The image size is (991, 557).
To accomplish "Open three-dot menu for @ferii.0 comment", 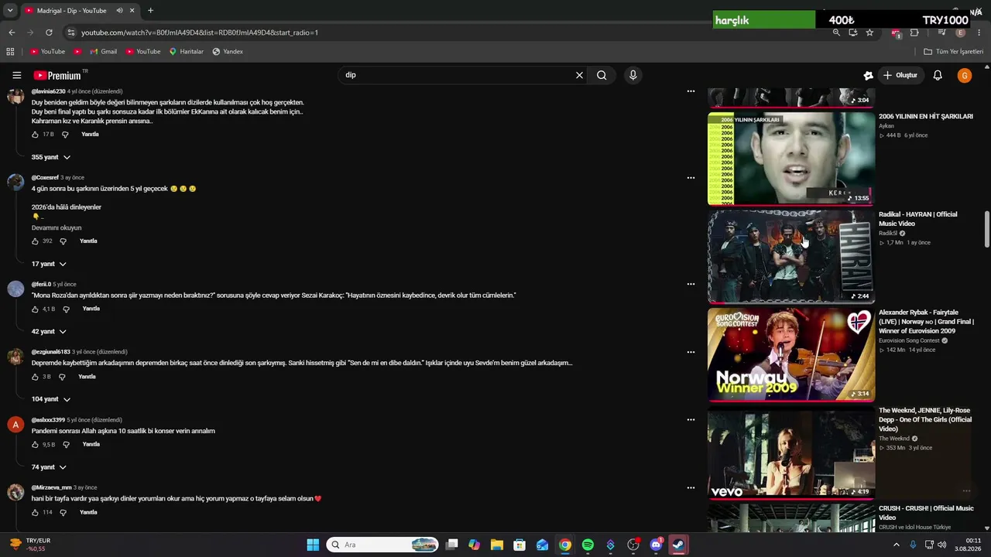I will point(691,284).
